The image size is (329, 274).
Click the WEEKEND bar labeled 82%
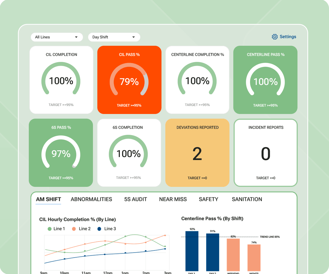(233, 255)
